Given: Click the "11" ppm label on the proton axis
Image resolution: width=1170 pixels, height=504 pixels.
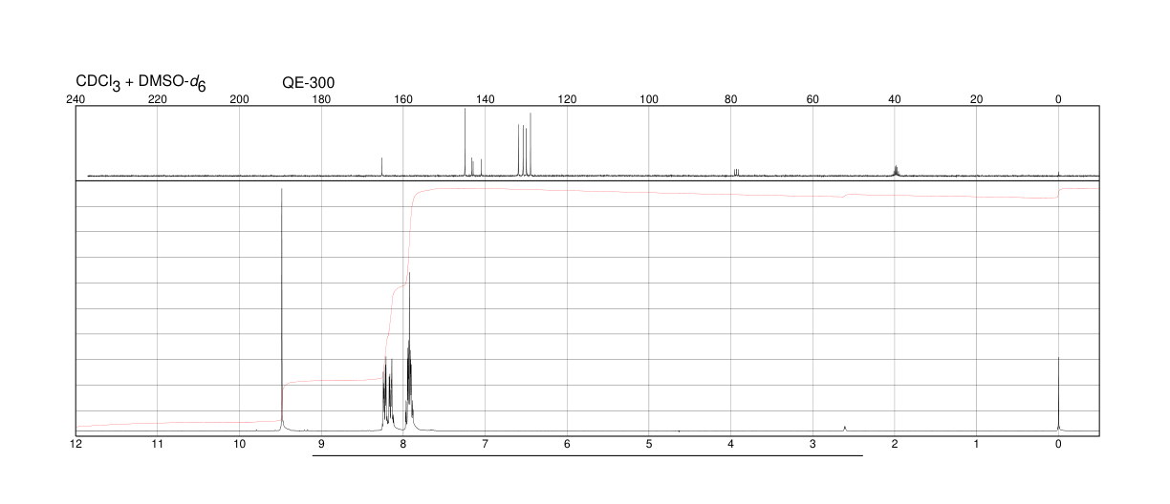Looking at the screenshot, I should pos(158,445).
